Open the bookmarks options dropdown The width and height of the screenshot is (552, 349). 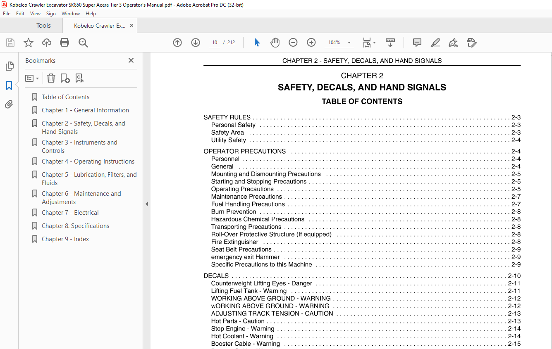(x=32, y=78)
